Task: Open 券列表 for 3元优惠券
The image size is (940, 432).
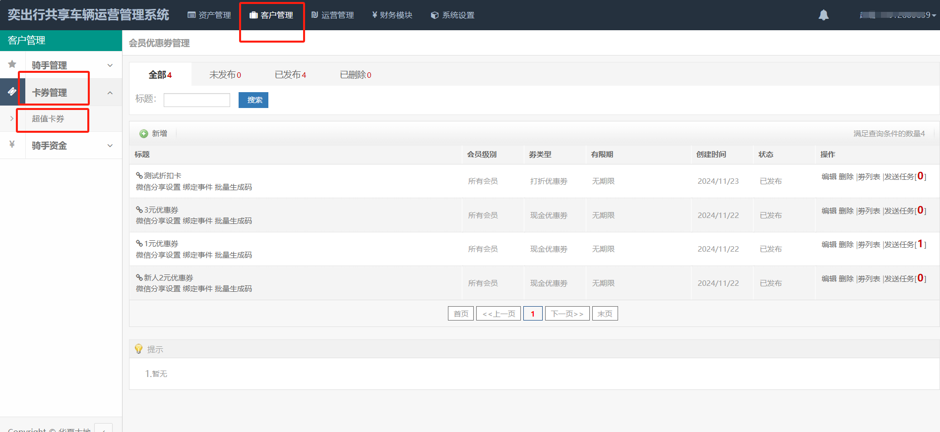Action: point(869,211)
